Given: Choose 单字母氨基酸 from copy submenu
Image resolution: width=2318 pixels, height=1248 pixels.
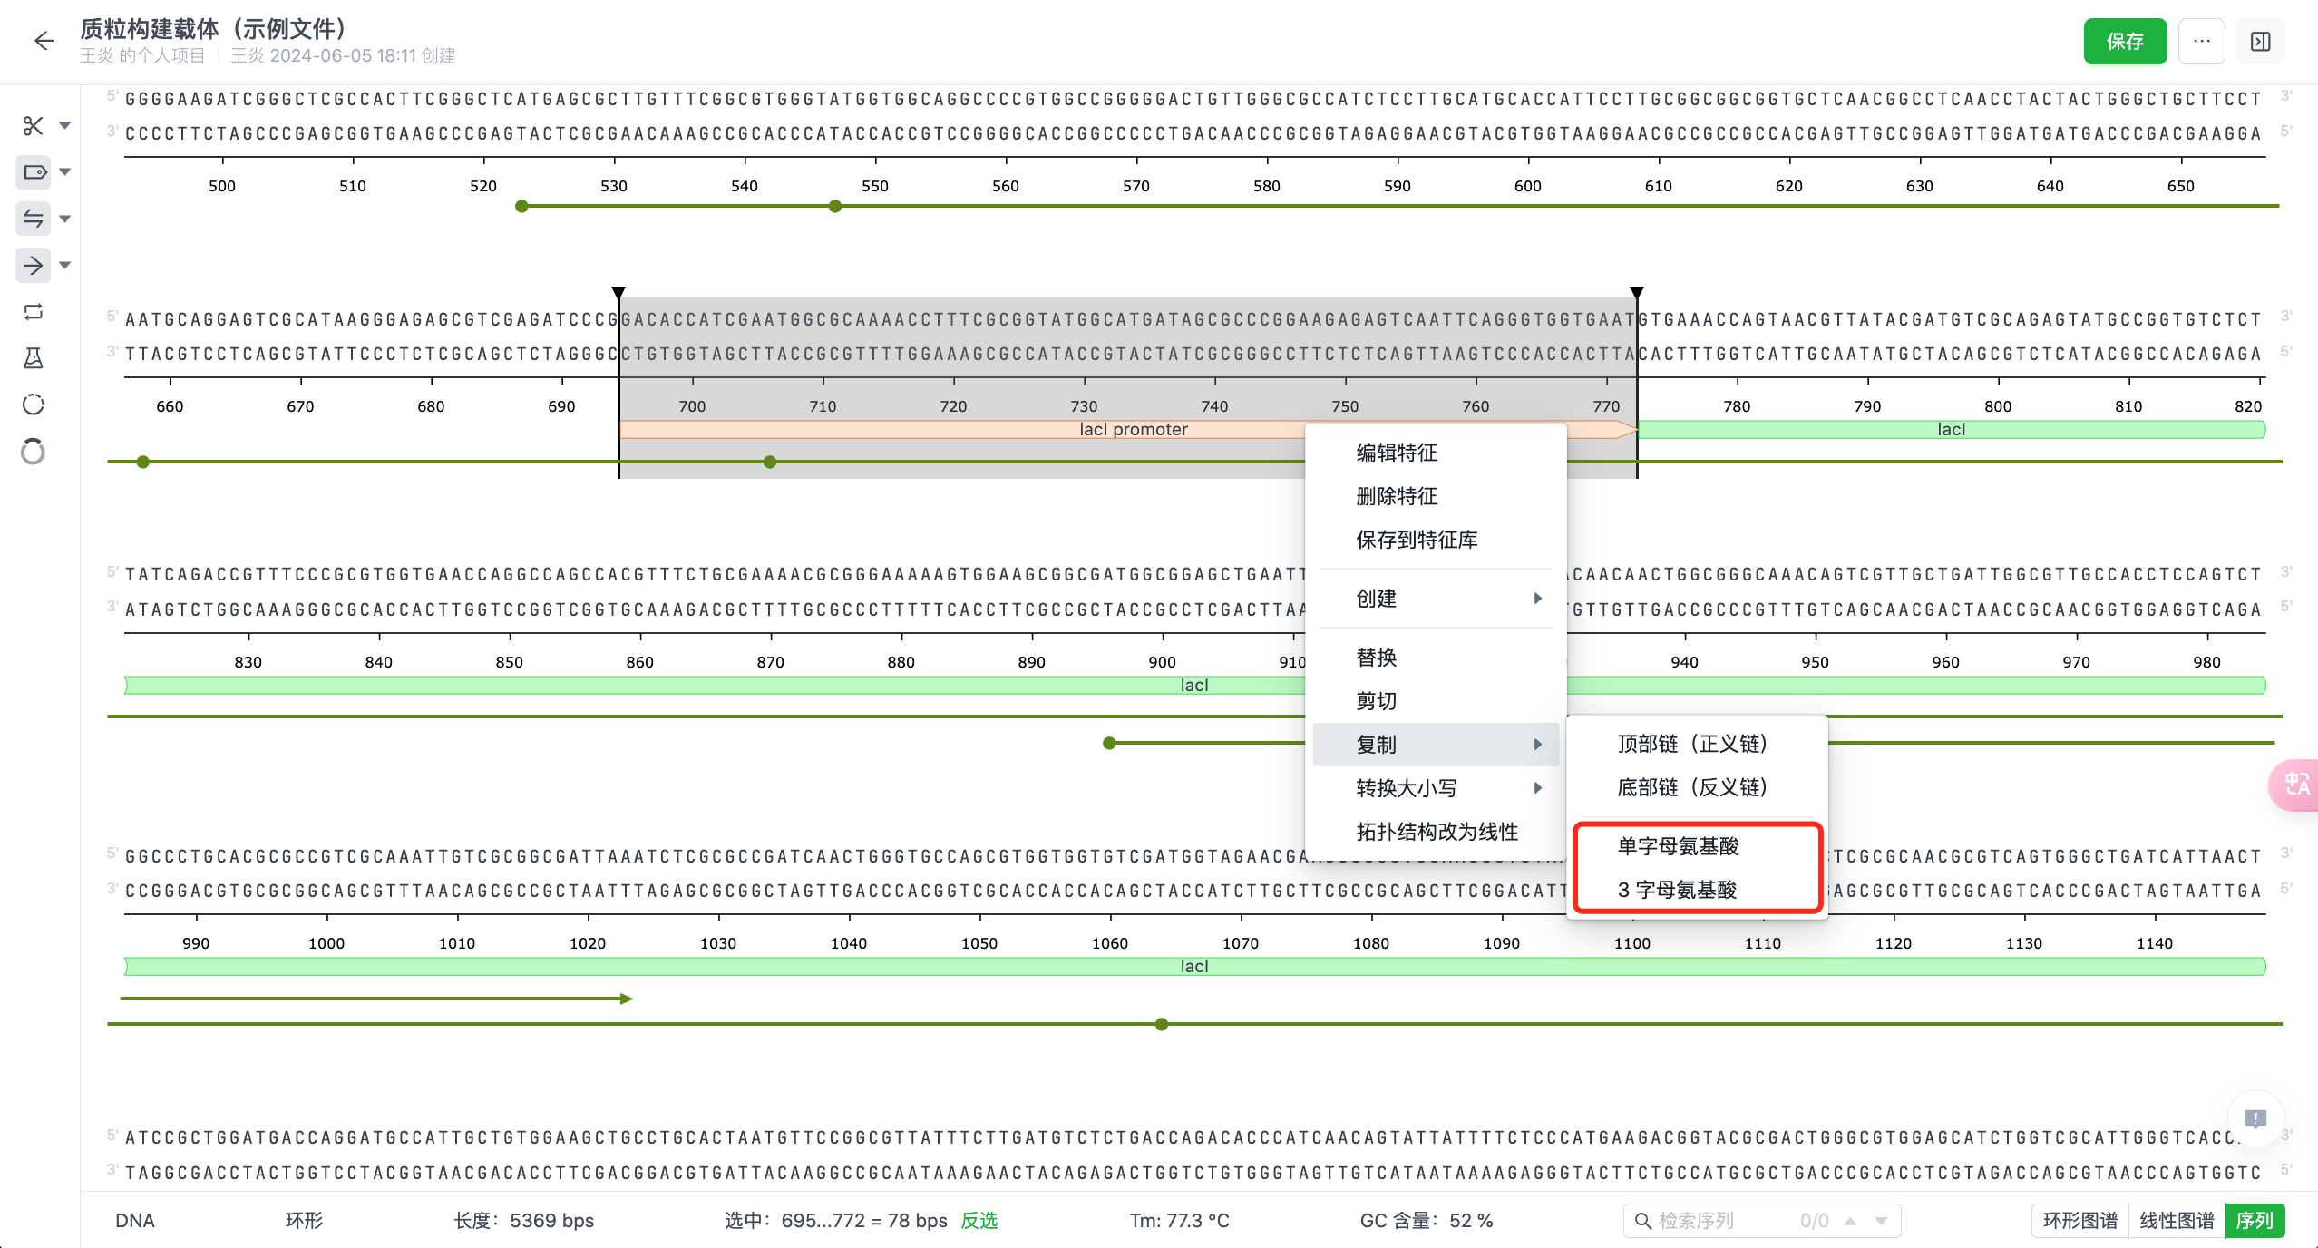Looking at the screenshot, I should (x=1678, y=846).
